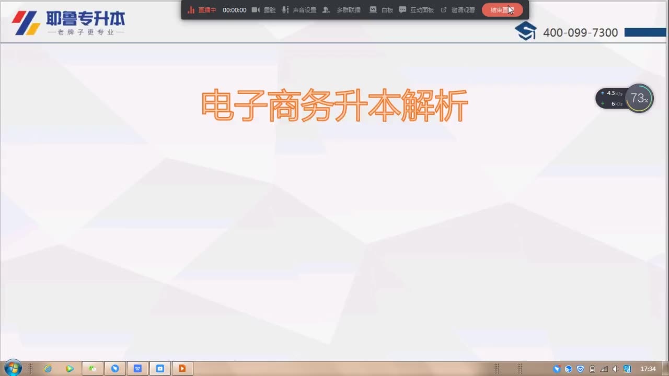This screenshot has height=376, width=669.
Task: Click the blue bird tray icon
Action: pos(557,369)
